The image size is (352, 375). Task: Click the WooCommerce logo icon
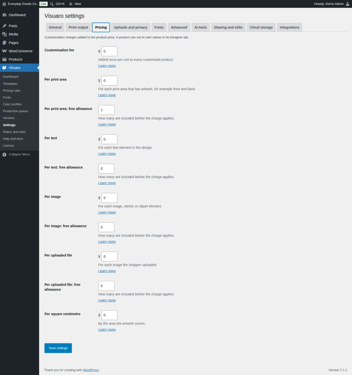point(4,51)
